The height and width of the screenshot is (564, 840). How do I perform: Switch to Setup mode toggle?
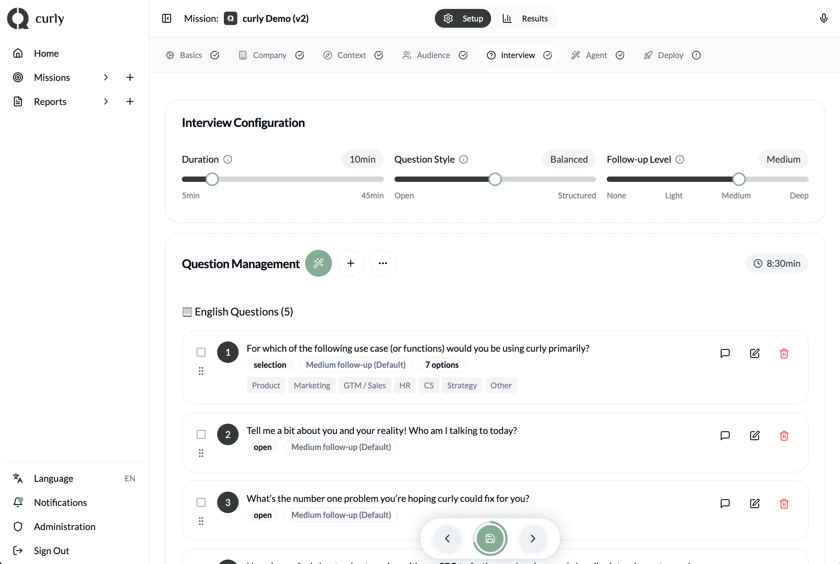tap(463, 18)
